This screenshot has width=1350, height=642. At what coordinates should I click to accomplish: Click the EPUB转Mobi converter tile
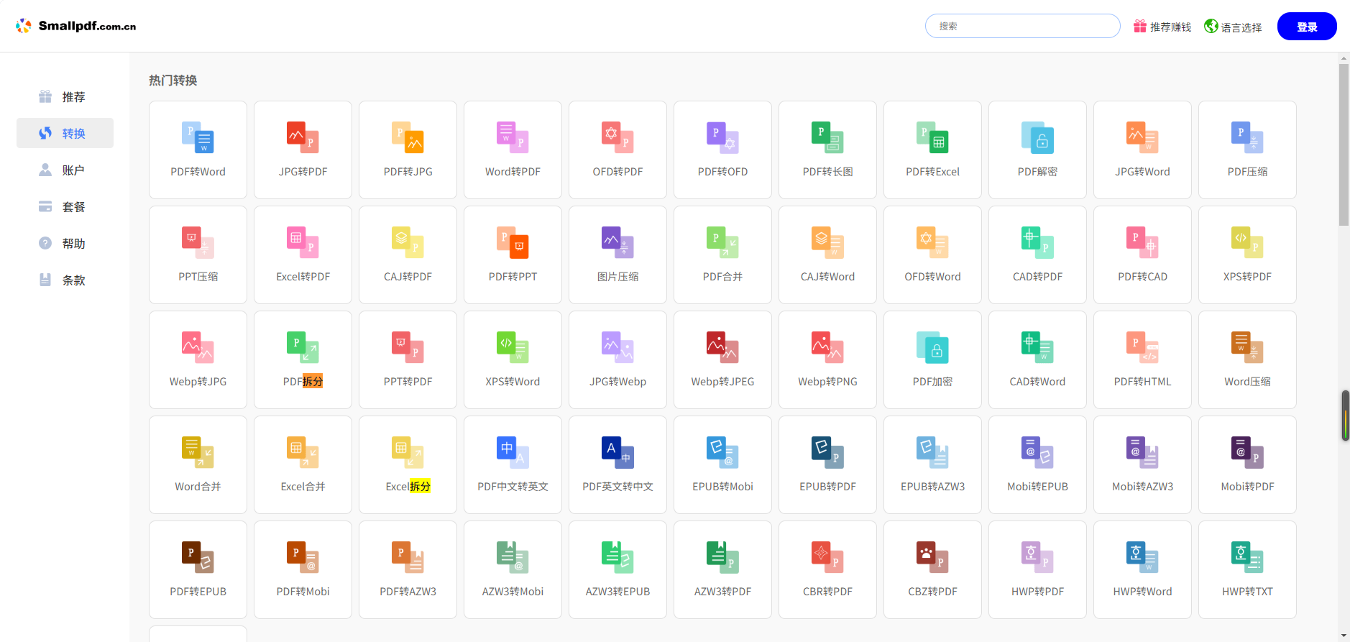click(722, 464)
